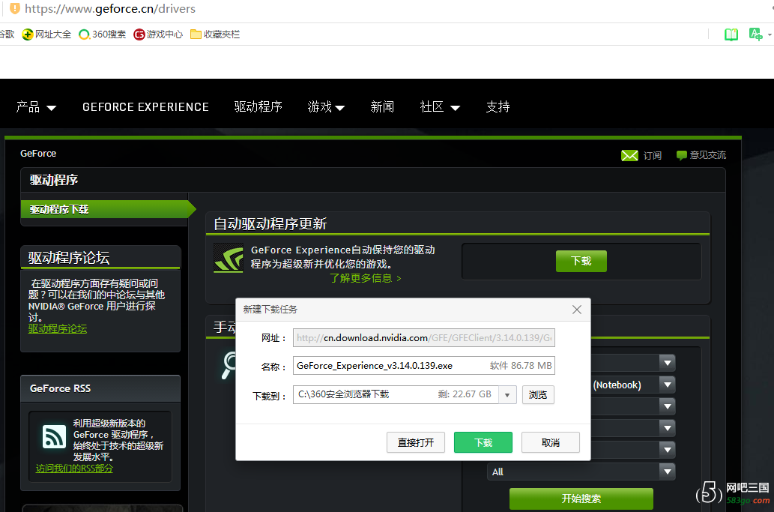
Task: Open the download location dropdown arrow
Action: pos(507,395)
